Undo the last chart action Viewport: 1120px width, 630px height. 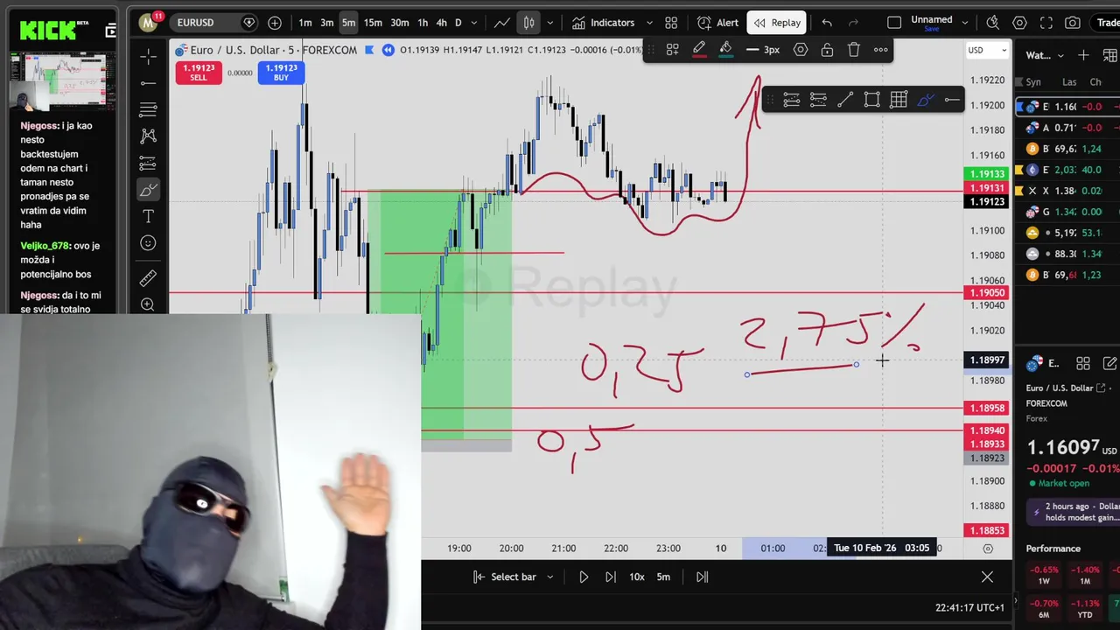click(827, 23)
